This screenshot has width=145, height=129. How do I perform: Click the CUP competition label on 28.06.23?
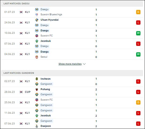click(28, 92)
